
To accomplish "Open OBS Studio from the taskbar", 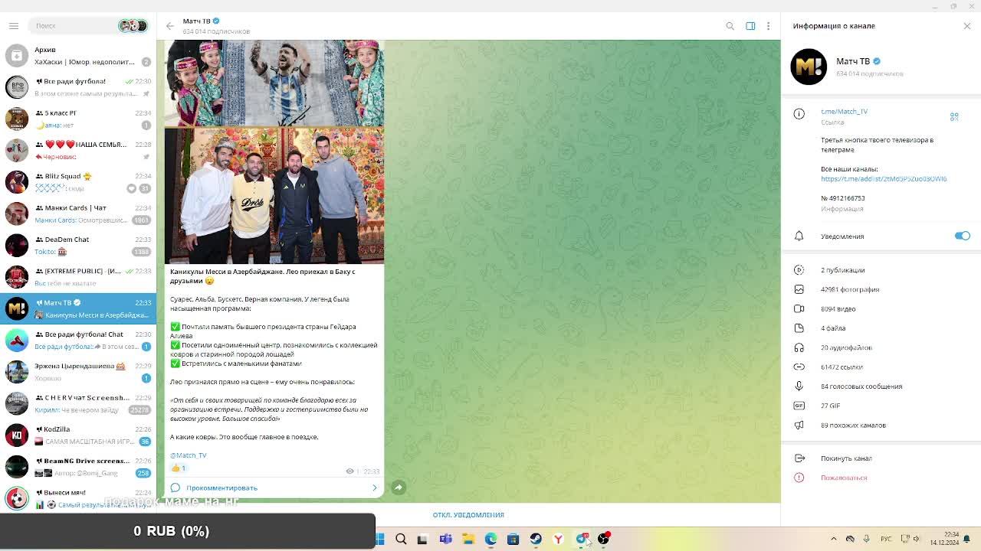I will tap(603, 539).
